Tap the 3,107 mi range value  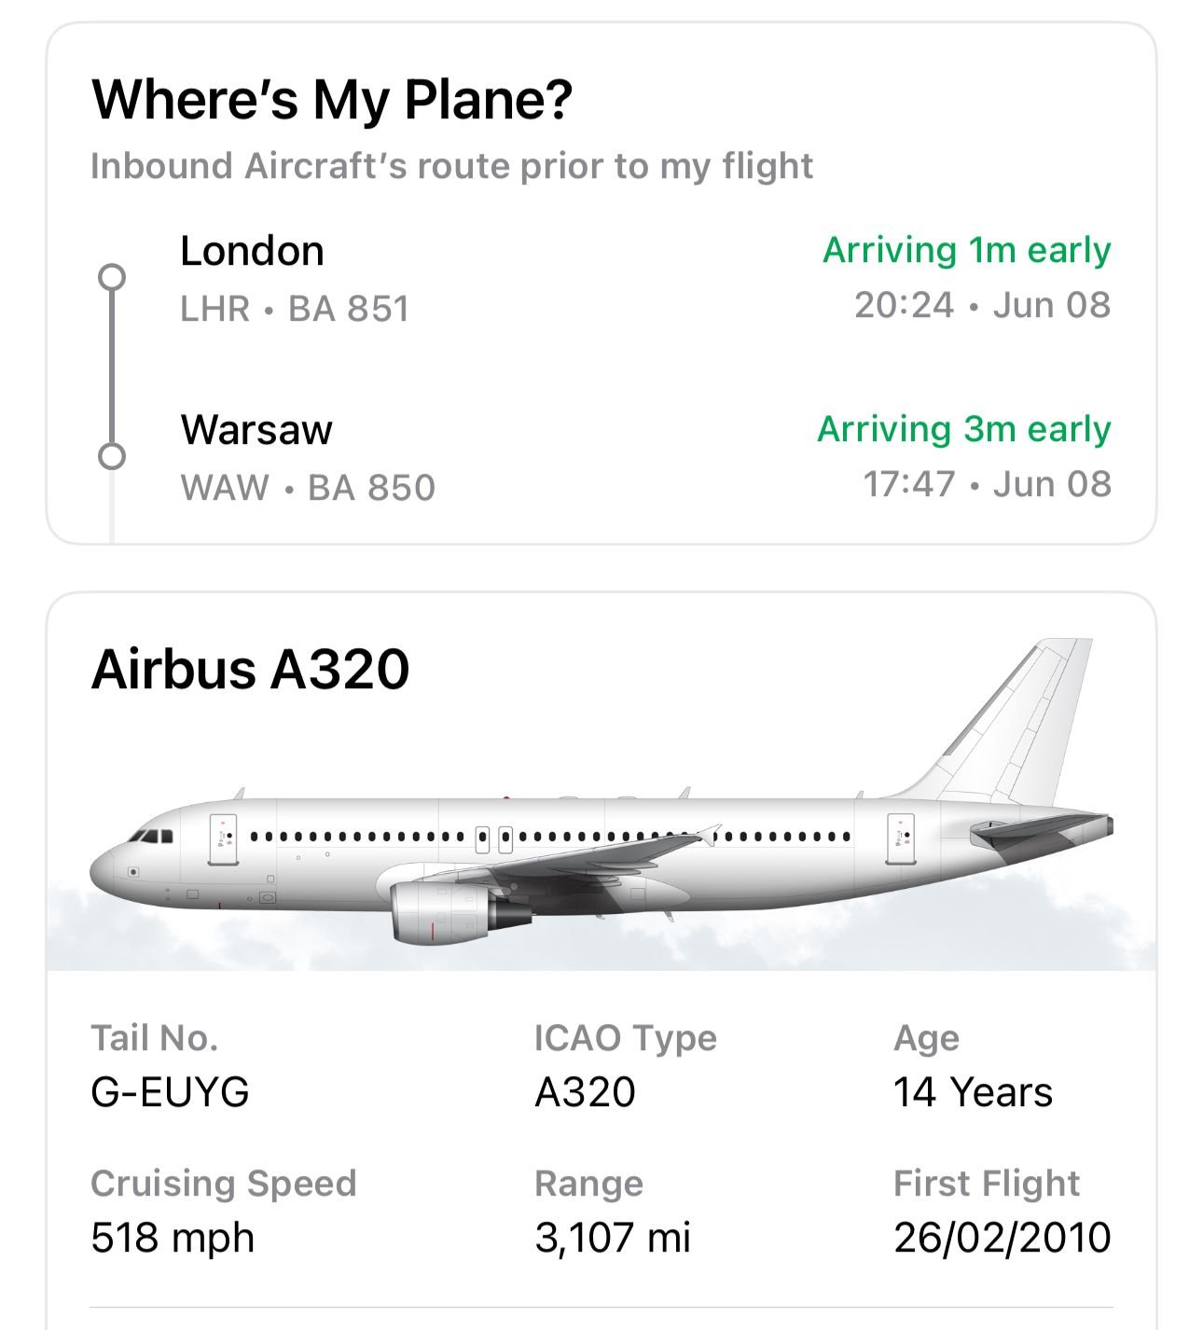pyautogui.click(x=613, y=1238)
